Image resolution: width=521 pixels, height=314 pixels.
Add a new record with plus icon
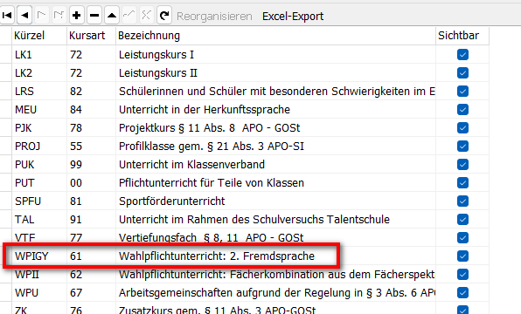(77, 15)
